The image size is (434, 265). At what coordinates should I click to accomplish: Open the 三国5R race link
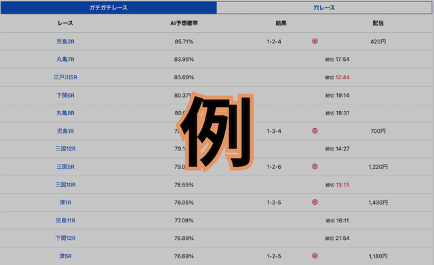point(65,167)
